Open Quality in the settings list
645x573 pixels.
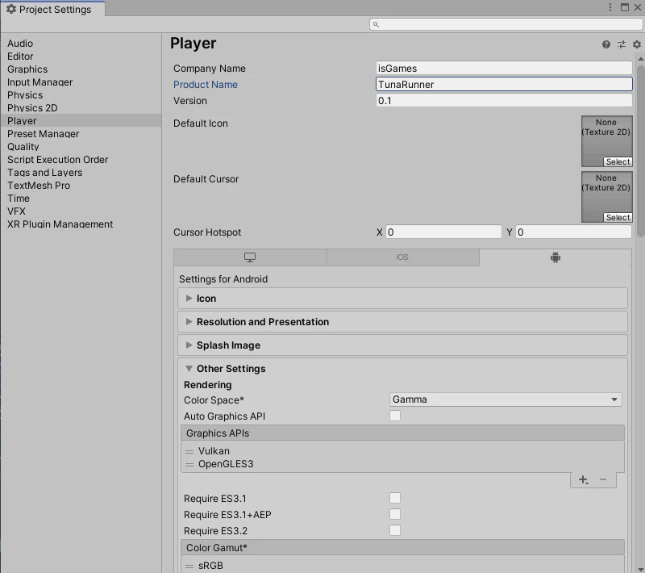pyautogui.click(x=23, y=147)
